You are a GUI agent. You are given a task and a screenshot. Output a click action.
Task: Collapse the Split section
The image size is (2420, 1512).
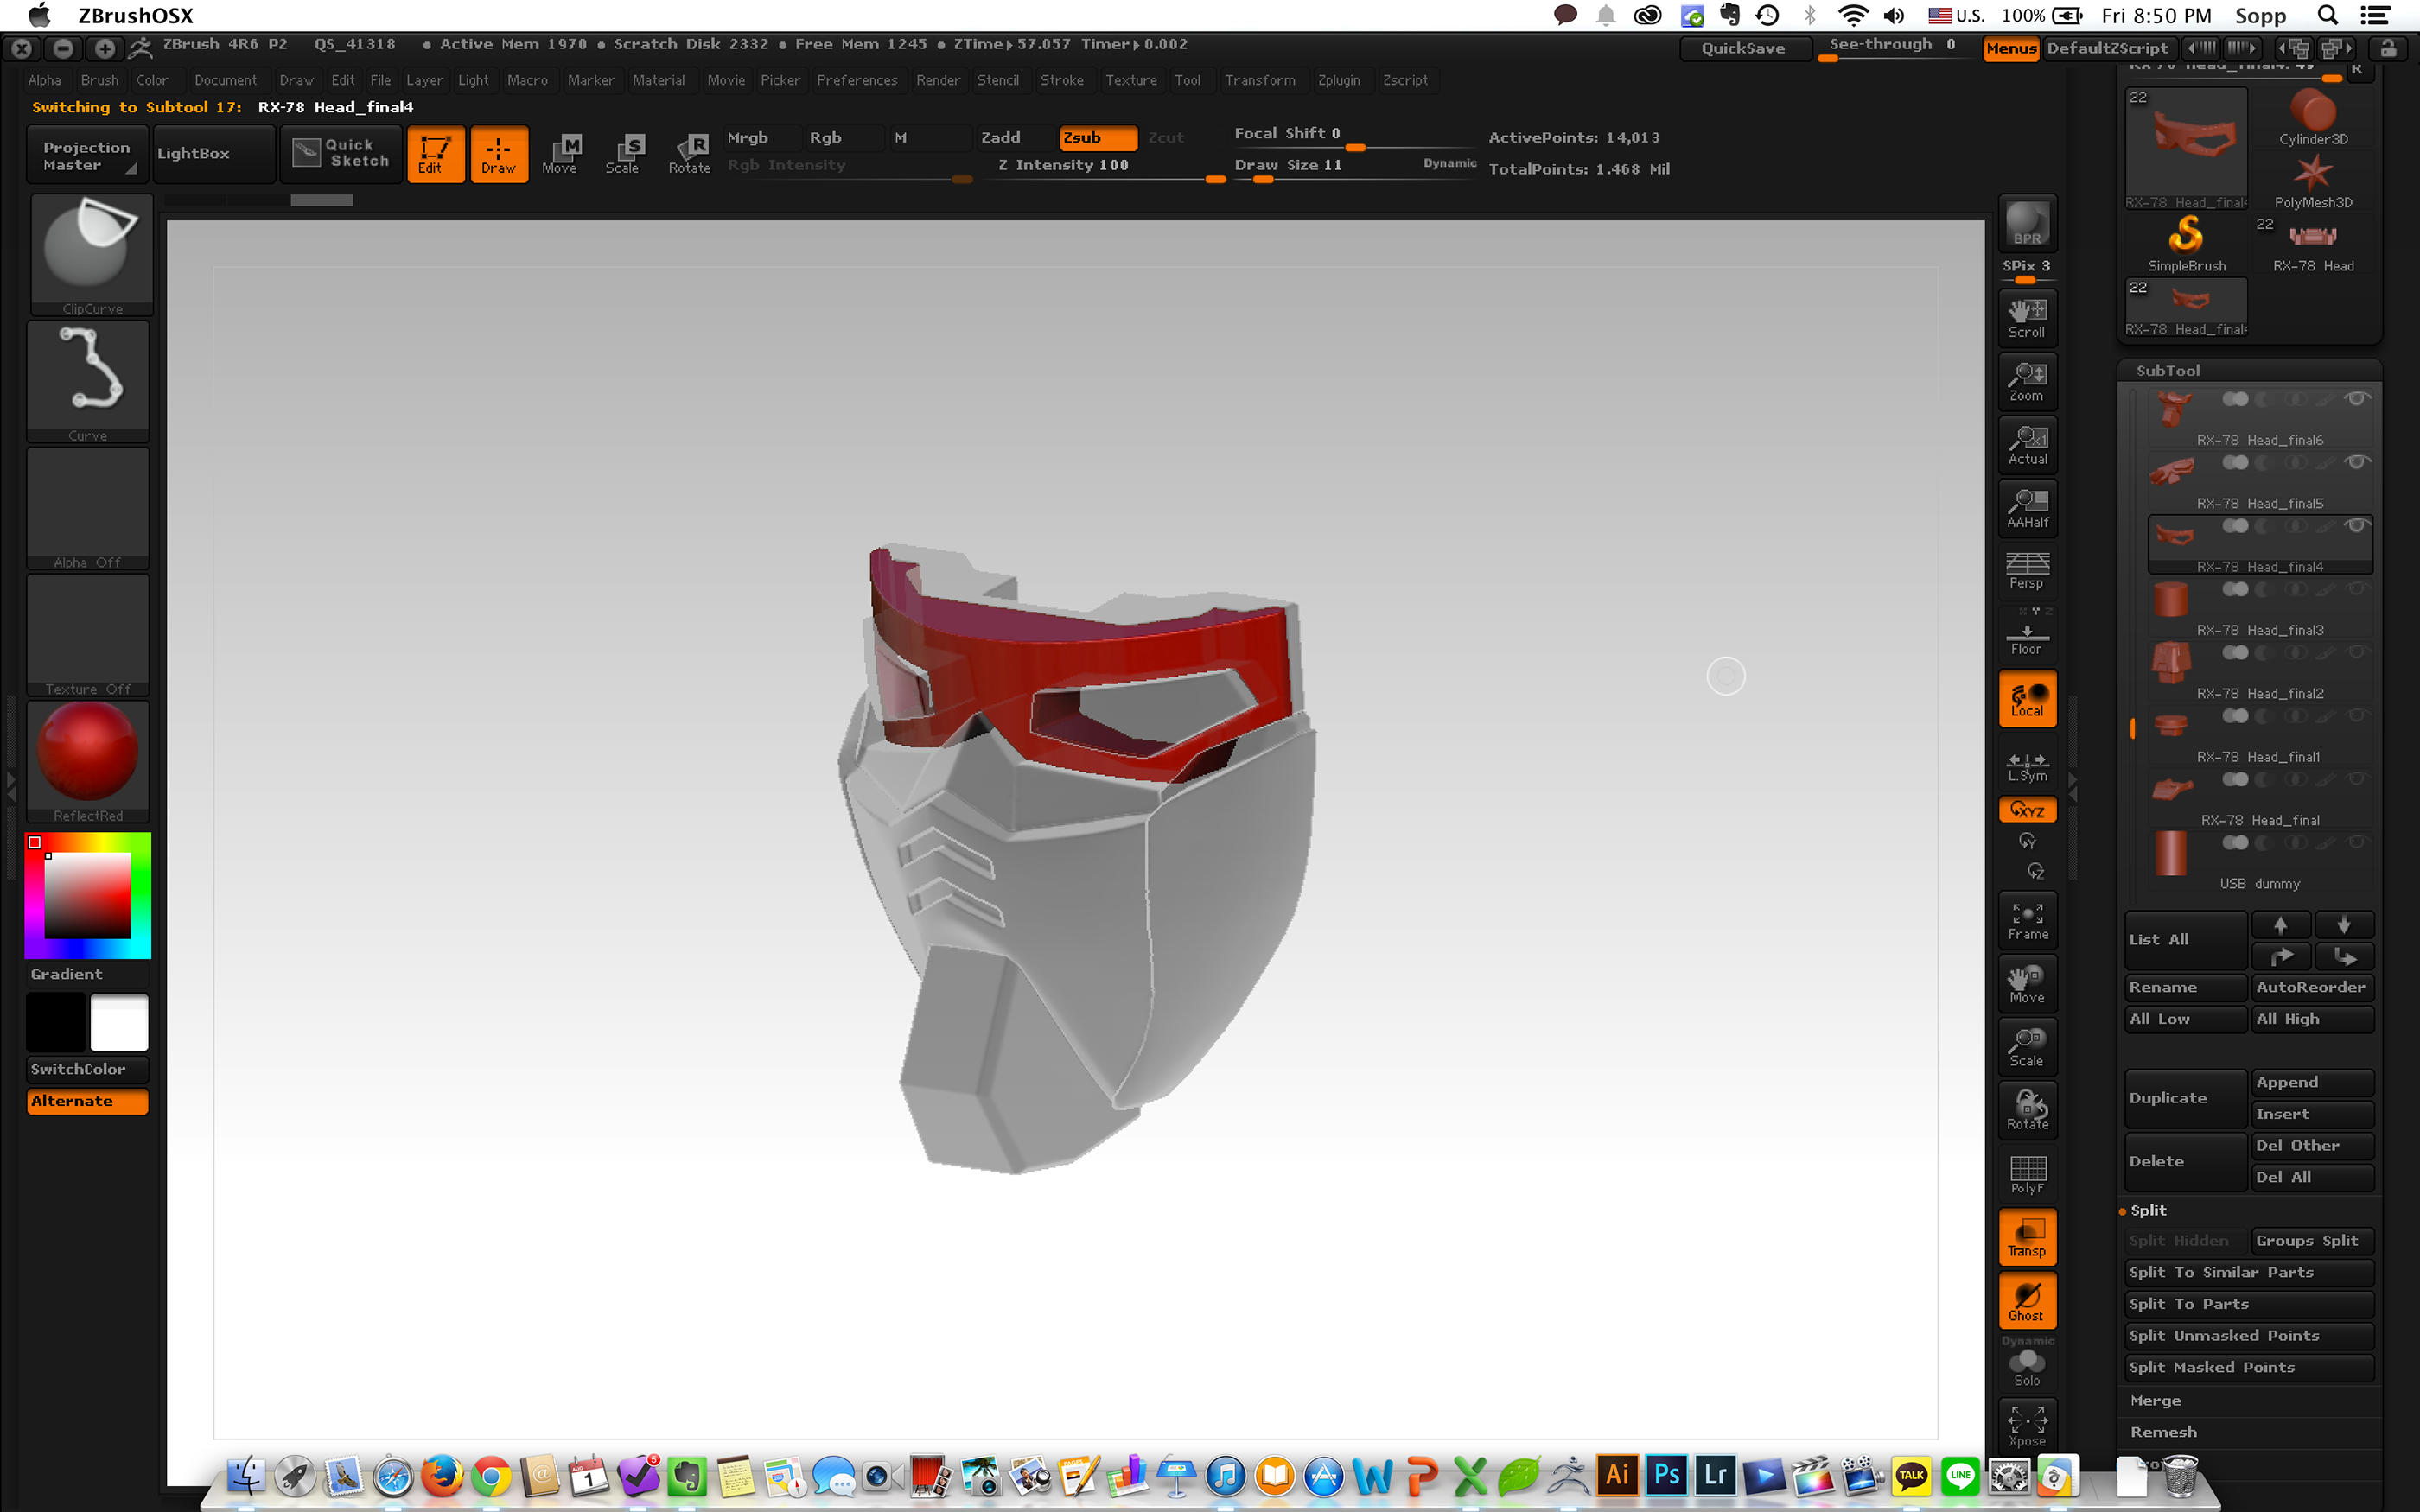pos(2147,1210)
